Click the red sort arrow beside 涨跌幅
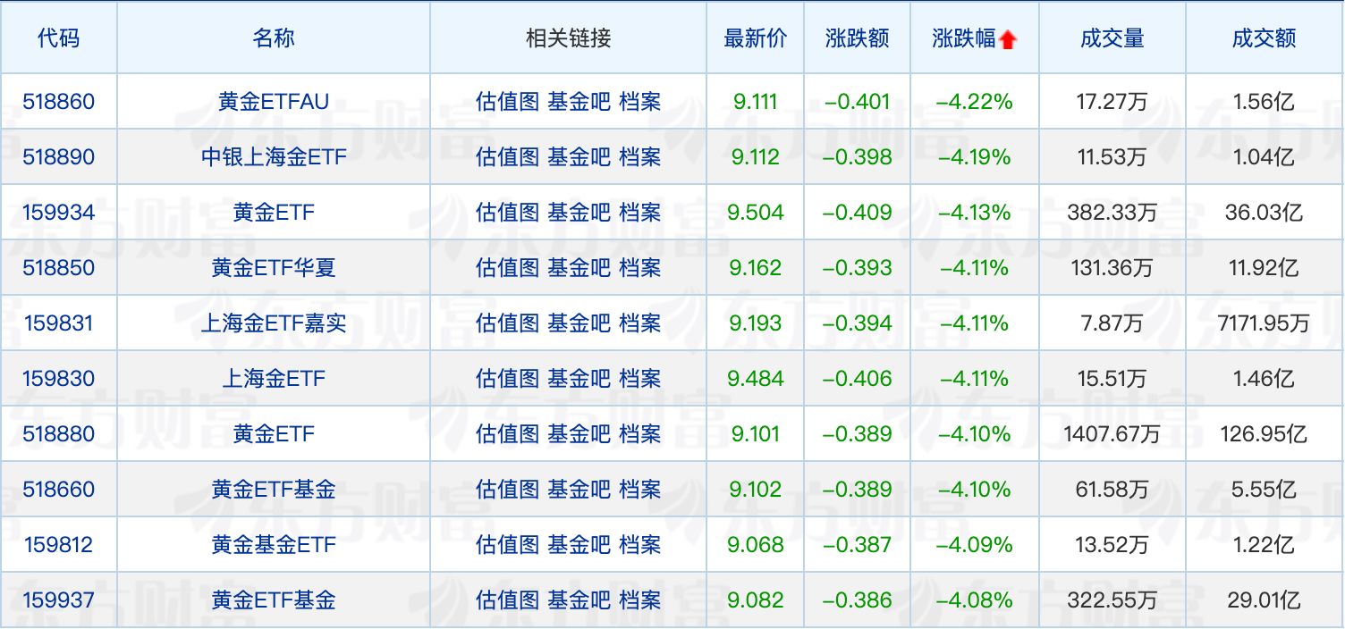This screenshot has width=1345, height=629. click(1008, 40)
